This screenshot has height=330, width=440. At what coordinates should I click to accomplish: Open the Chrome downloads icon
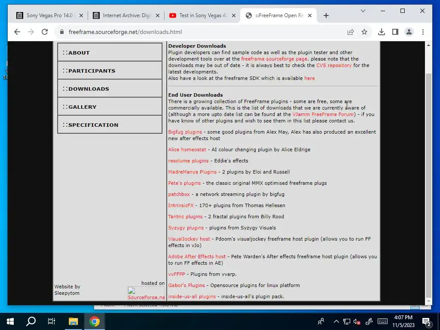[382, 32]
